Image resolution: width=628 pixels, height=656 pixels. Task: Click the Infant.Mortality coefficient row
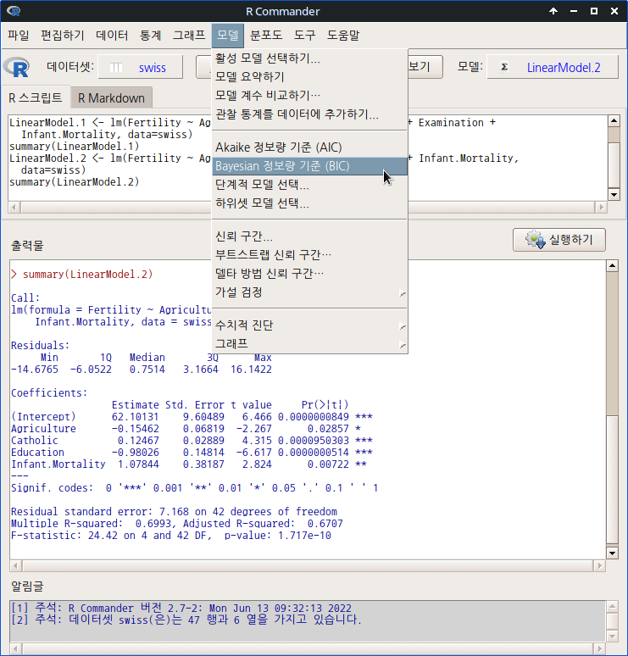click(x=189, y=464)
